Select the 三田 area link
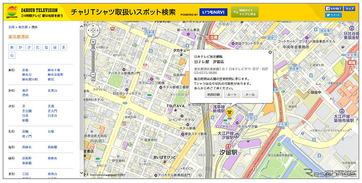The height and width of the screenshot is (183, 362). click(x=25, y=174)
